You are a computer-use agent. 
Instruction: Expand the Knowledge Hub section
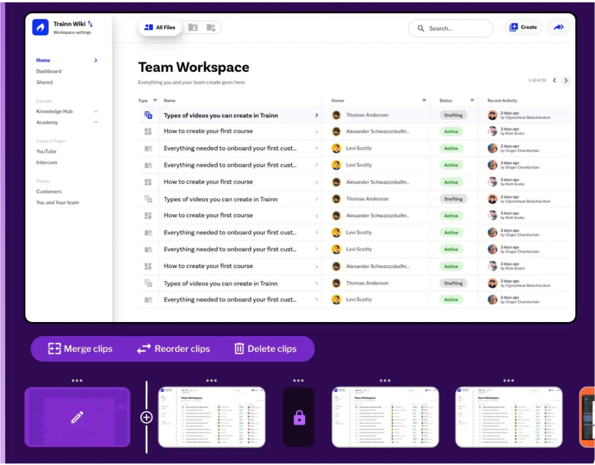96,111
